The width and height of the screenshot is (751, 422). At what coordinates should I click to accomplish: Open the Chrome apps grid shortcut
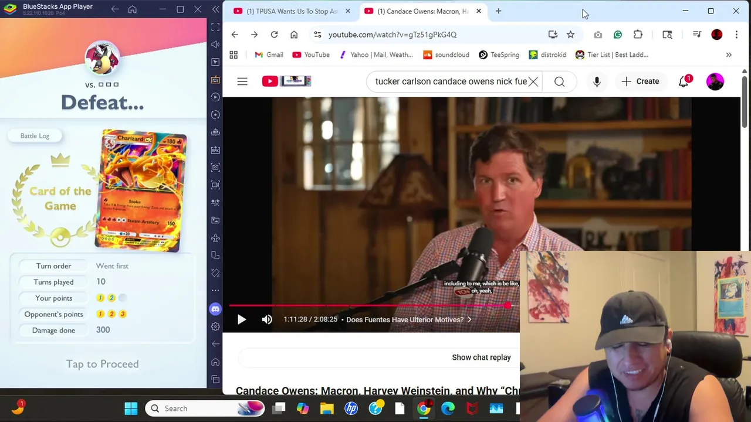pyautogui.click(x=234, y=55)
